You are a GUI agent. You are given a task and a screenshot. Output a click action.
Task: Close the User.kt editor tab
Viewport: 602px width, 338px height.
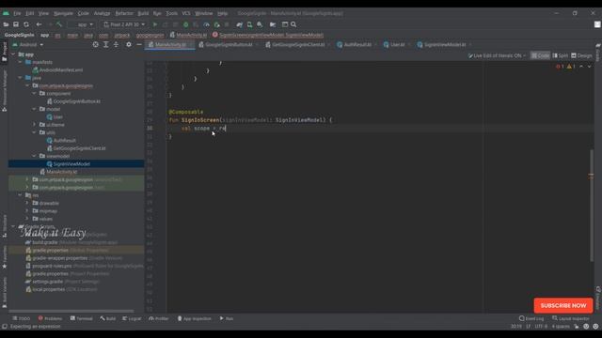(409, 45)
